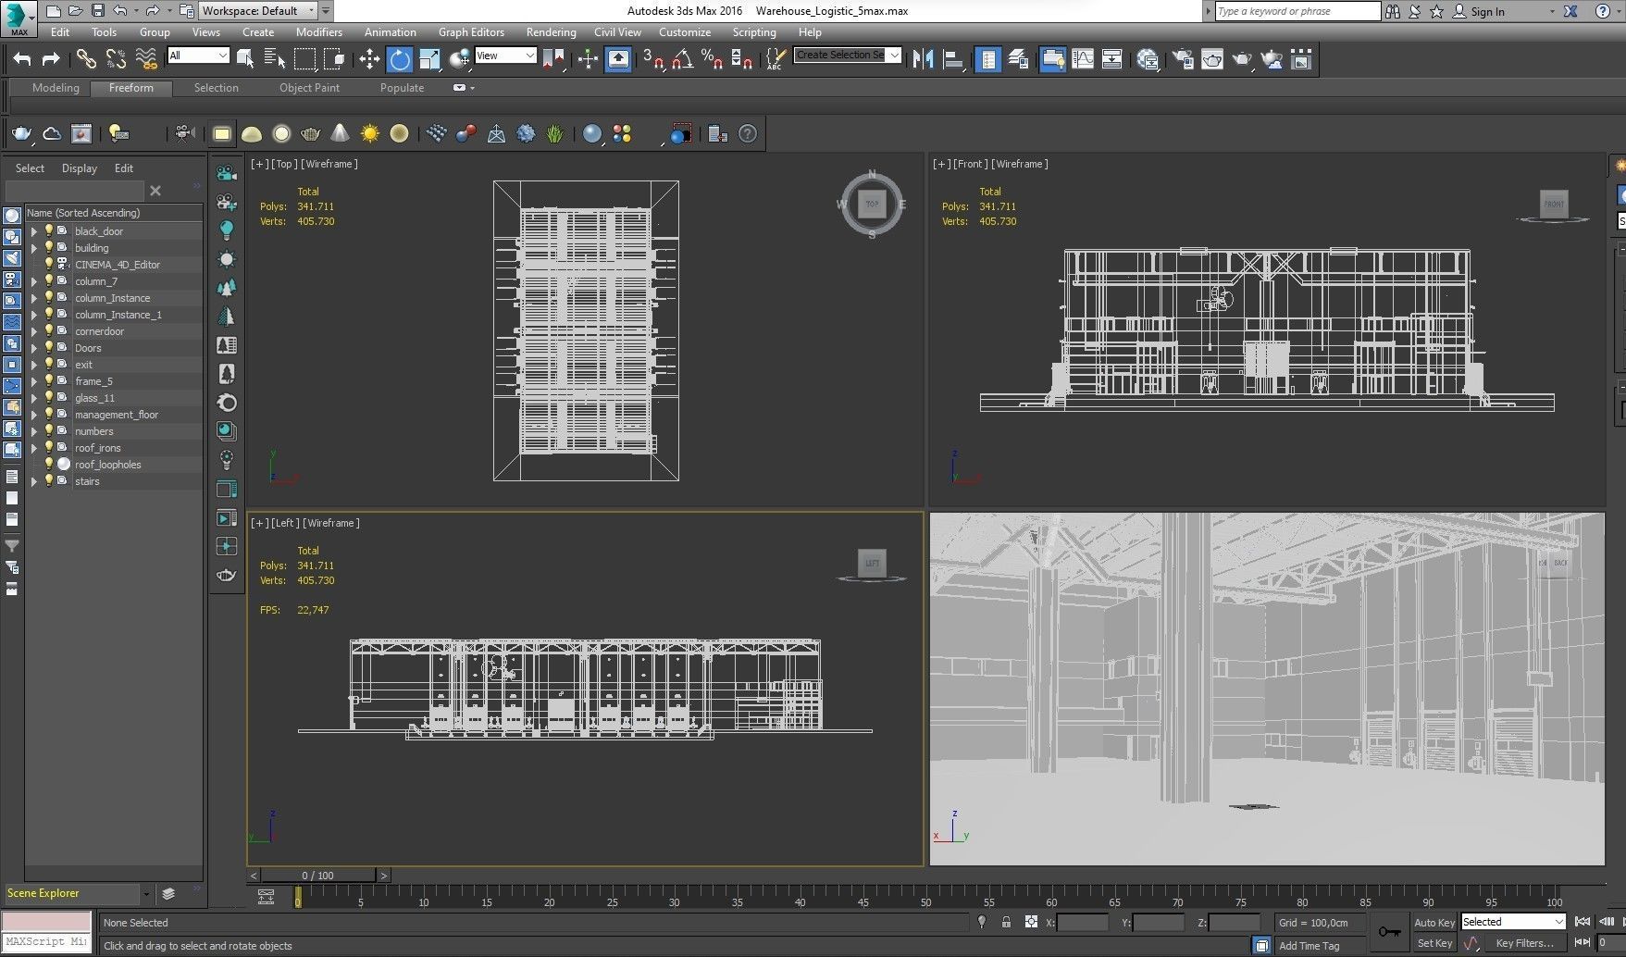Click the camera icon in lower toolbar
1626x957 pixels.
point(184,134)
